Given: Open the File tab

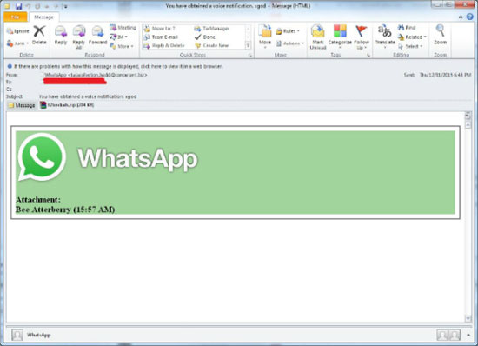Looking at the screenshot, I should coord(16,17).
